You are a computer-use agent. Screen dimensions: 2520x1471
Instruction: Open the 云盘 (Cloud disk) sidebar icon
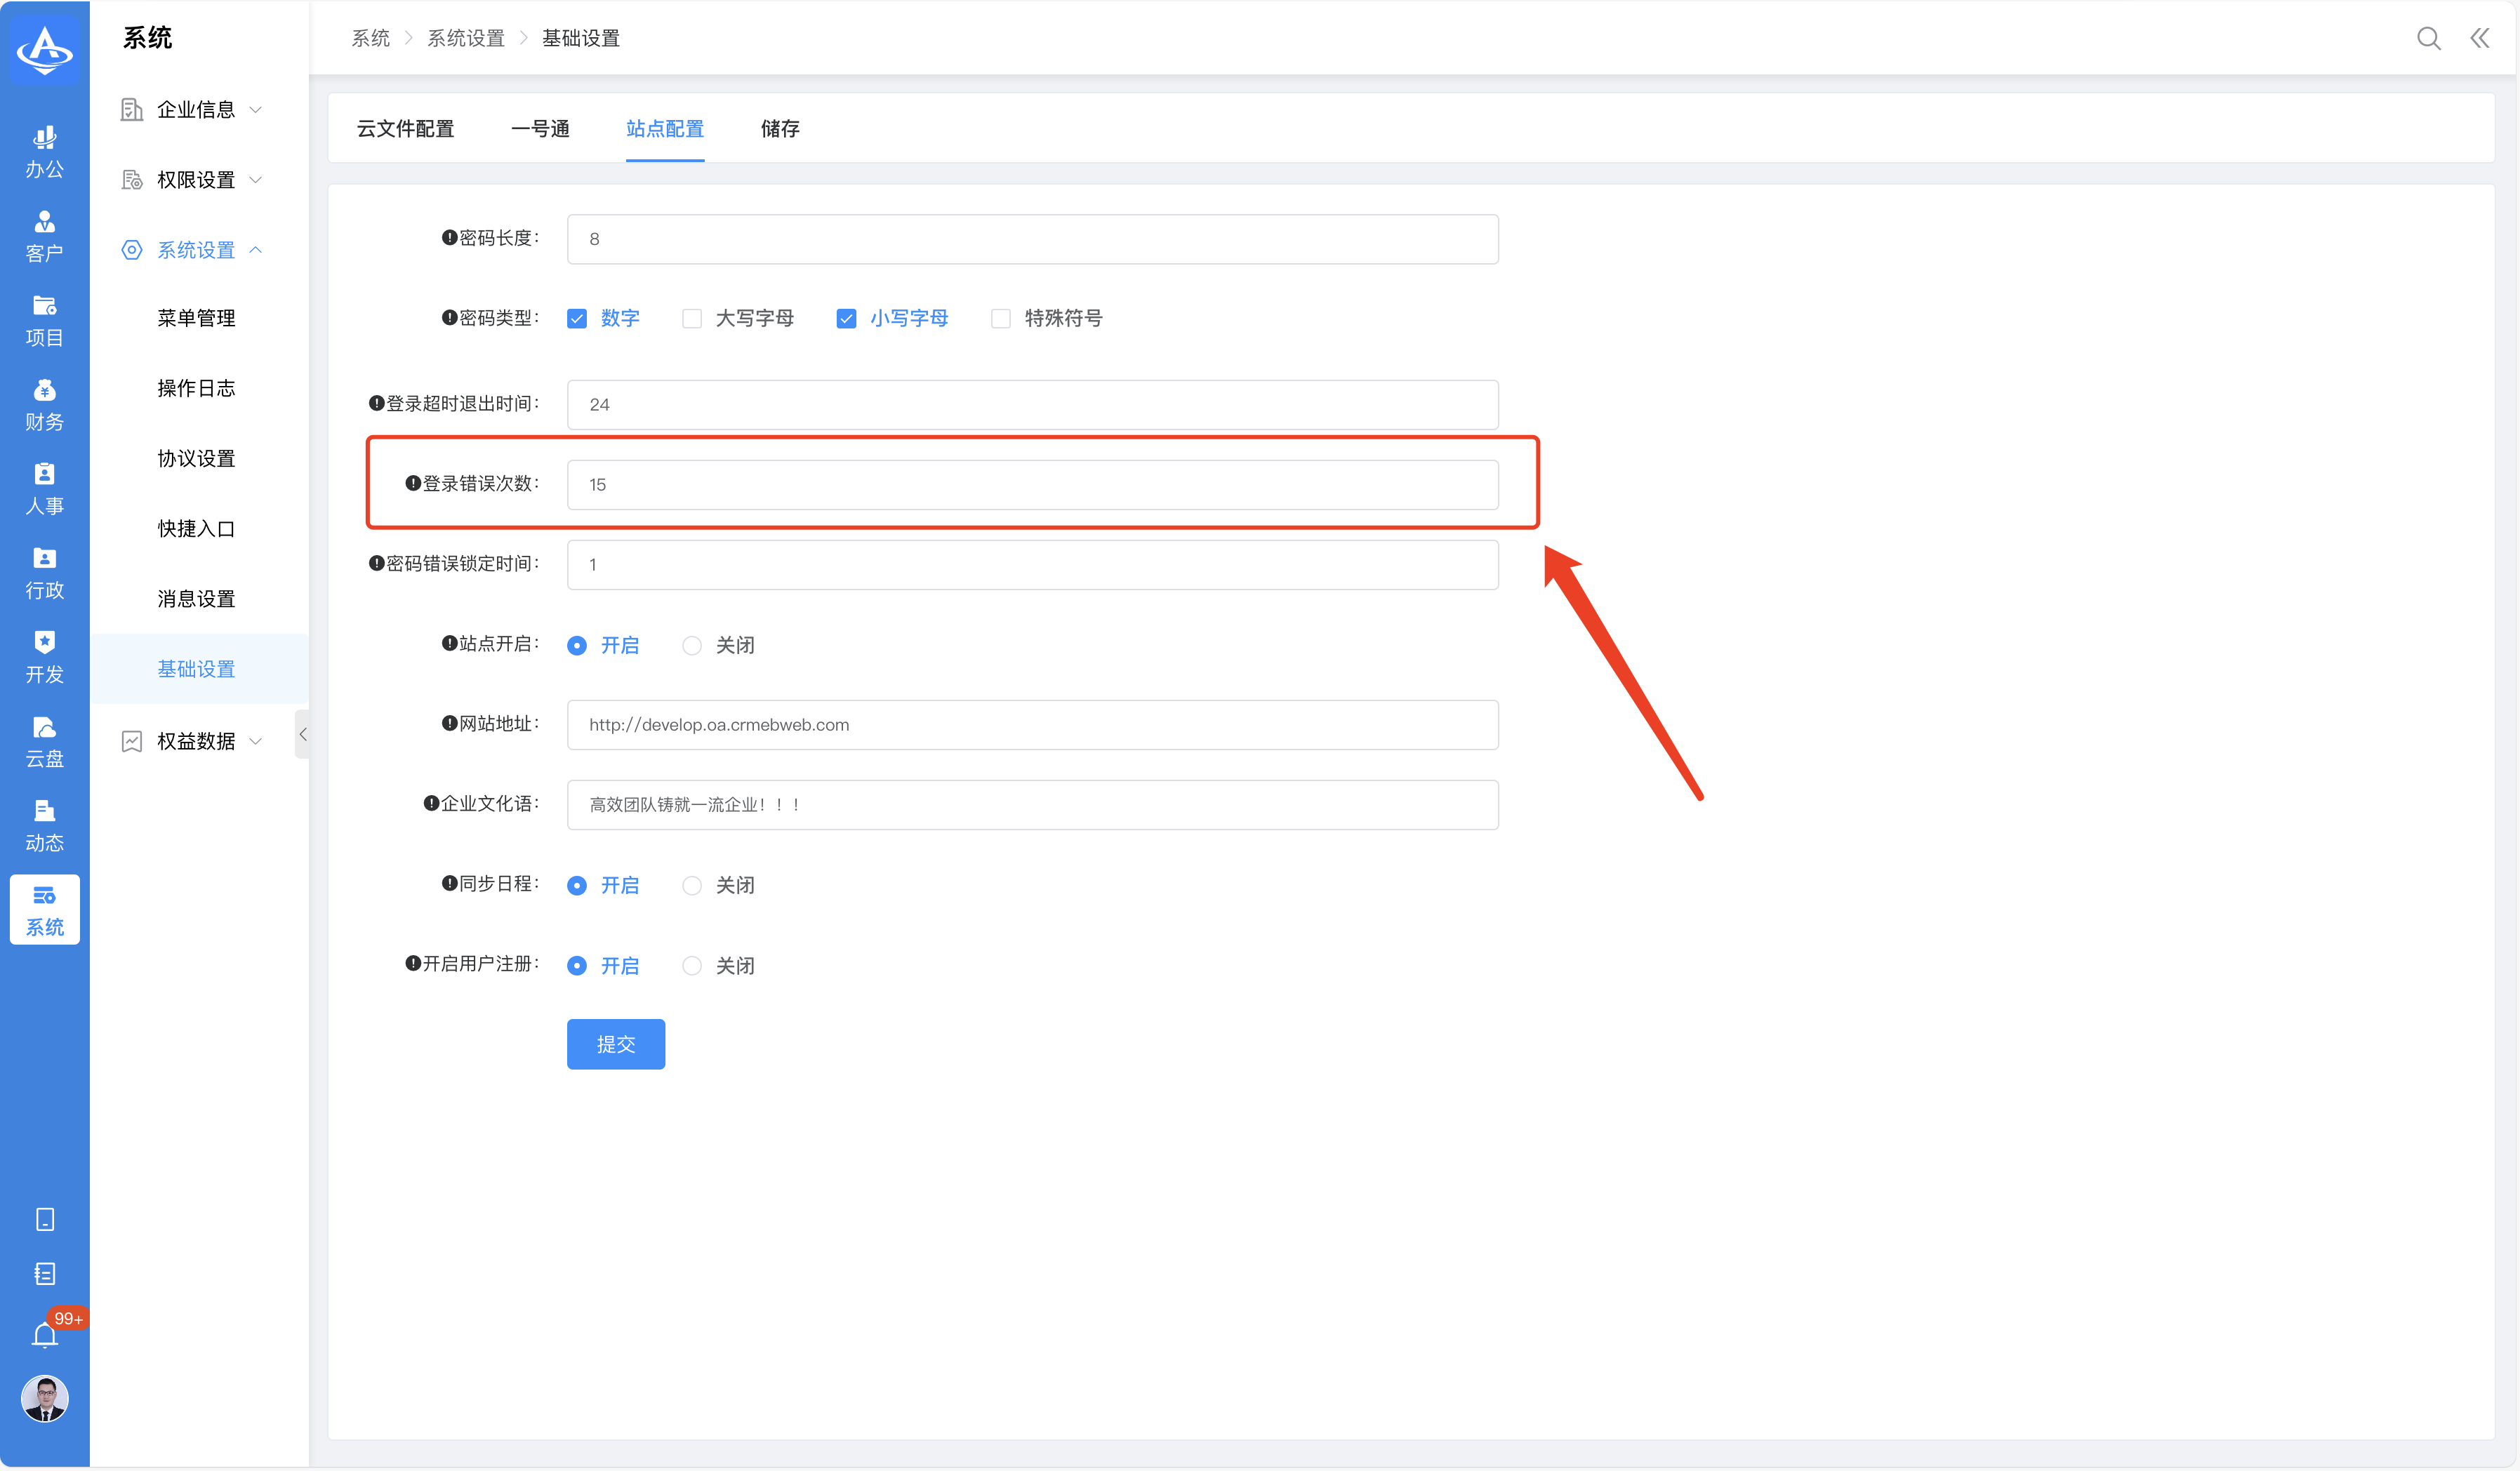point(44,742)
